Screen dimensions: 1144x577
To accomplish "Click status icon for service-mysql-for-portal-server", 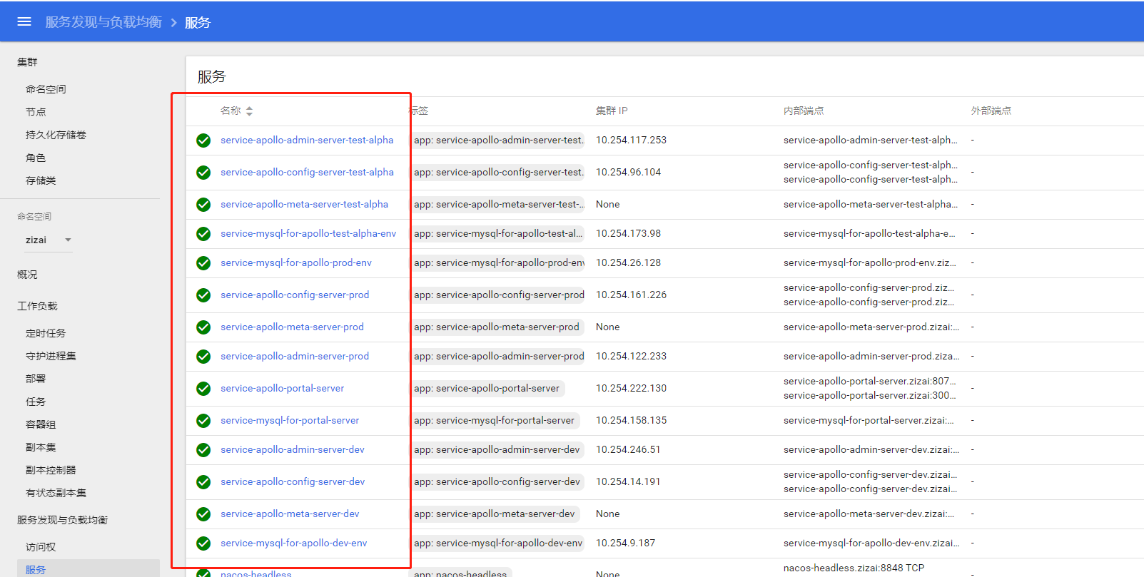I will (x=203, y=421).
